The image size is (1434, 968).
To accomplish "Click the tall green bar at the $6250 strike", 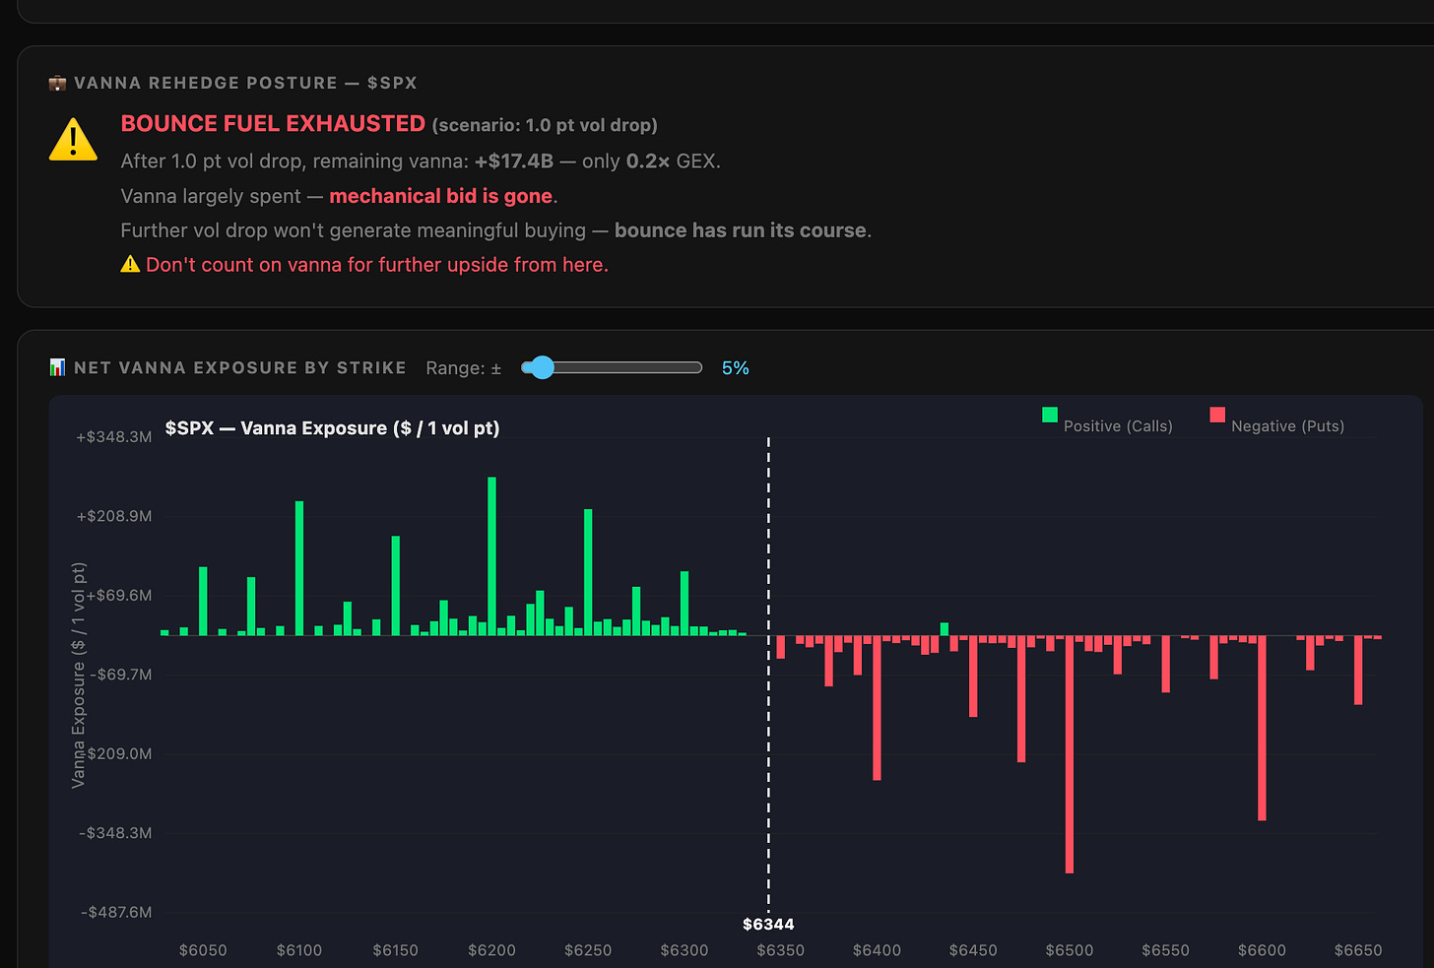I will point(588,572).
